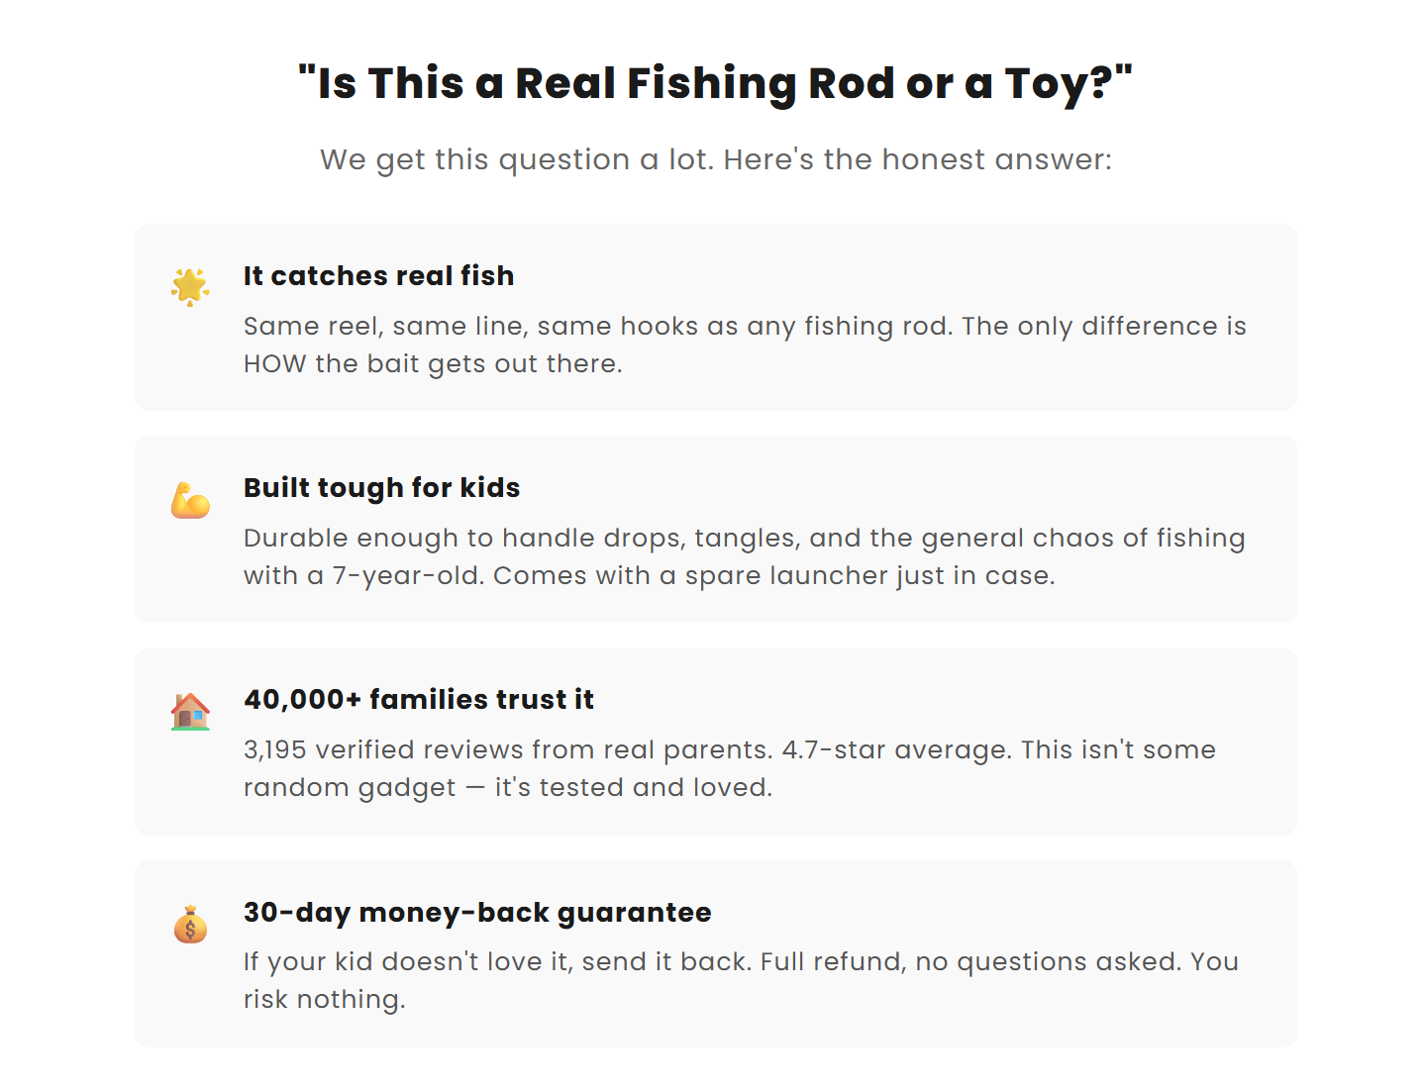Click the '30-day money-back guarantee' heading

point(477,913)
